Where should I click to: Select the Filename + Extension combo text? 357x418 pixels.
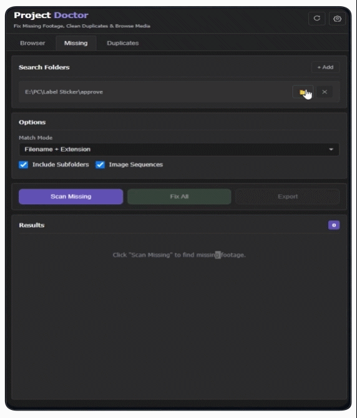click(x=57, y=149)
